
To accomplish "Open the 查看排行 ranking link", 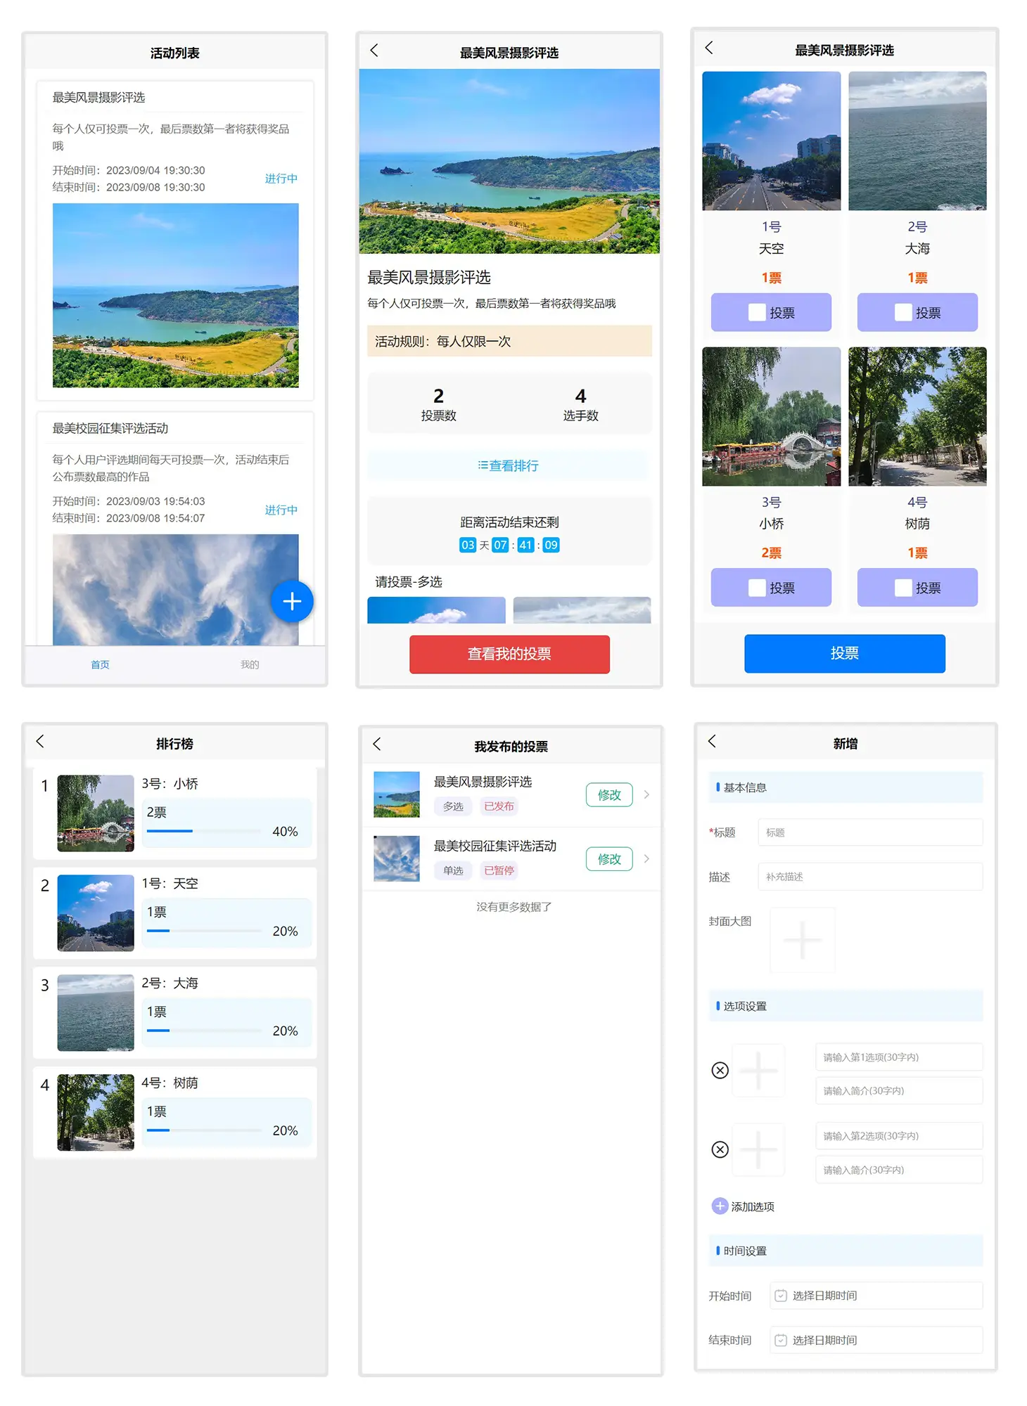I will coord(509,465).
